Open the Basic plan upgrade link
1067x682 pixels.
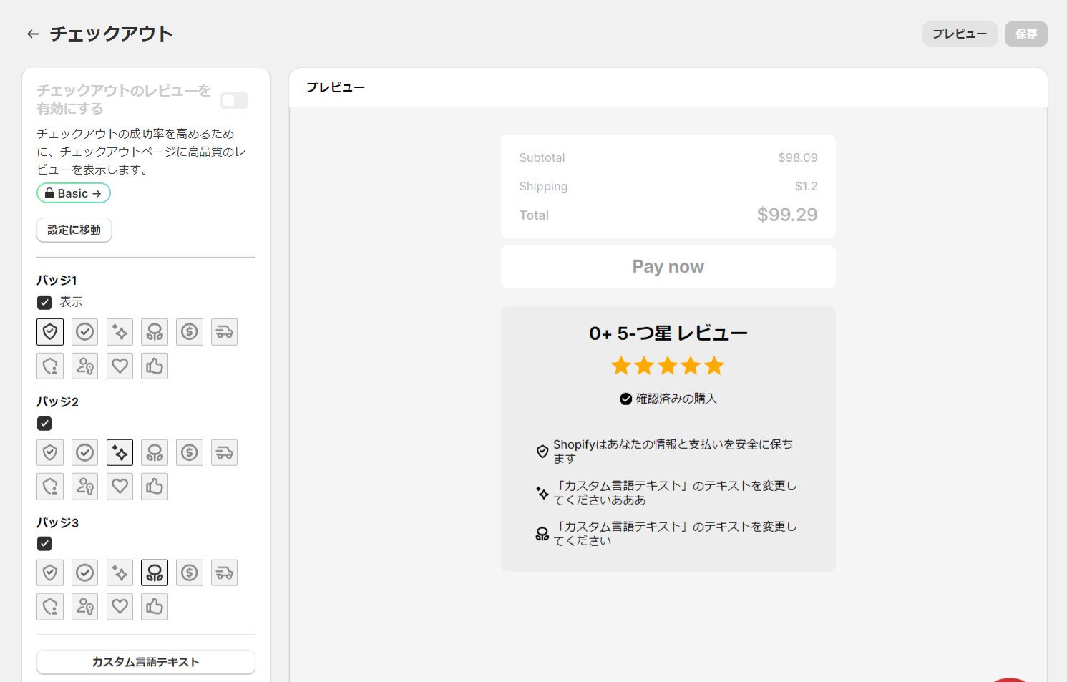(74, 193)
